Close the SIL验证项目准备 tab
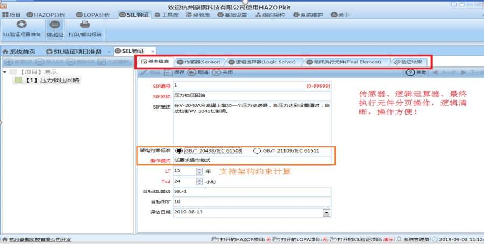 tap(109, 52)
